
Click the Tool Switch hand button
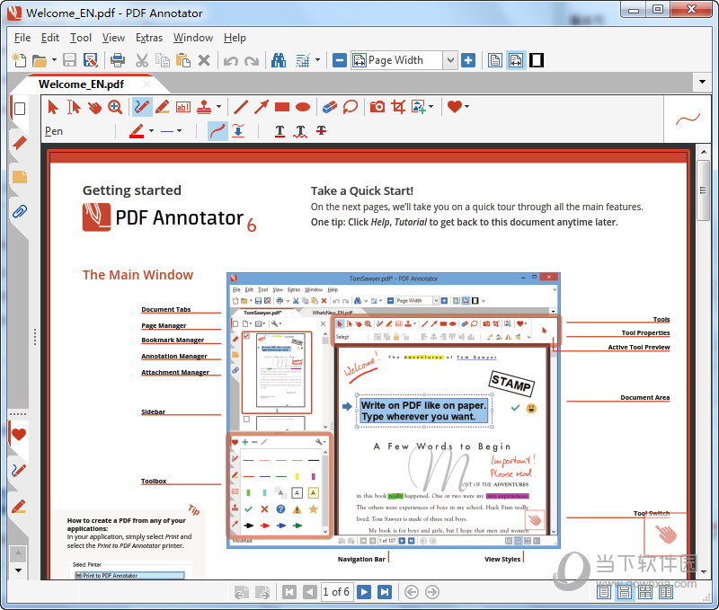pyautogui.click(x=665, y=534)
